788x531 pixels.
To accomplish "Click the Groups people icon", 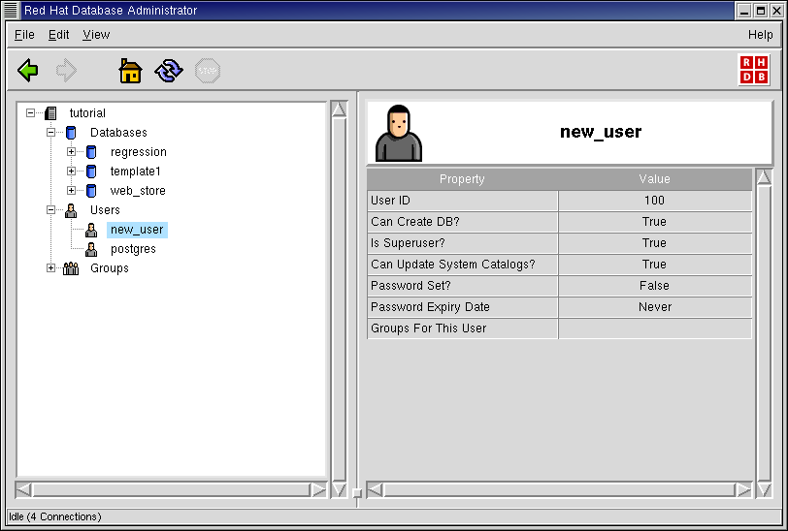I will coord(71,268).
